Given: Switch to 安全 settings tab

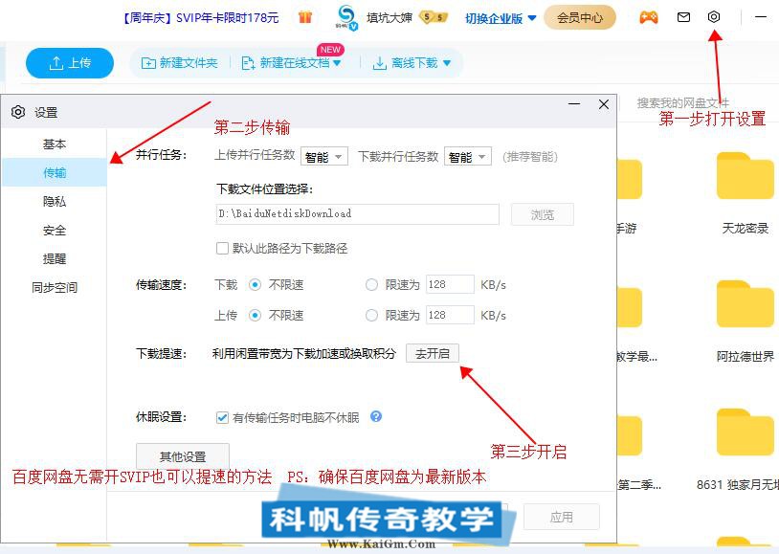Looking at the screenshot, I should 55,230.
